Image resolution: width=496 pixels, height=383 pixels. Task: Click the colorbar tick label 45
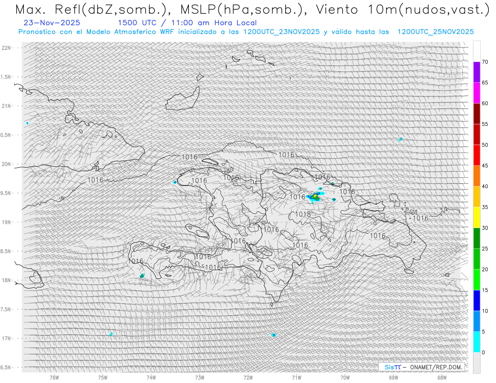click(485, 166)
